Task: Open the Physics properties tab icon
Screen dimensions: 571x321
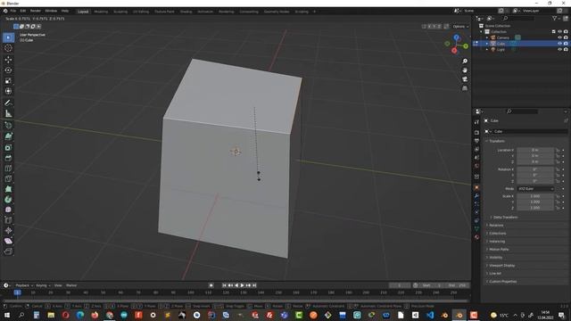Action: [476, 212]
